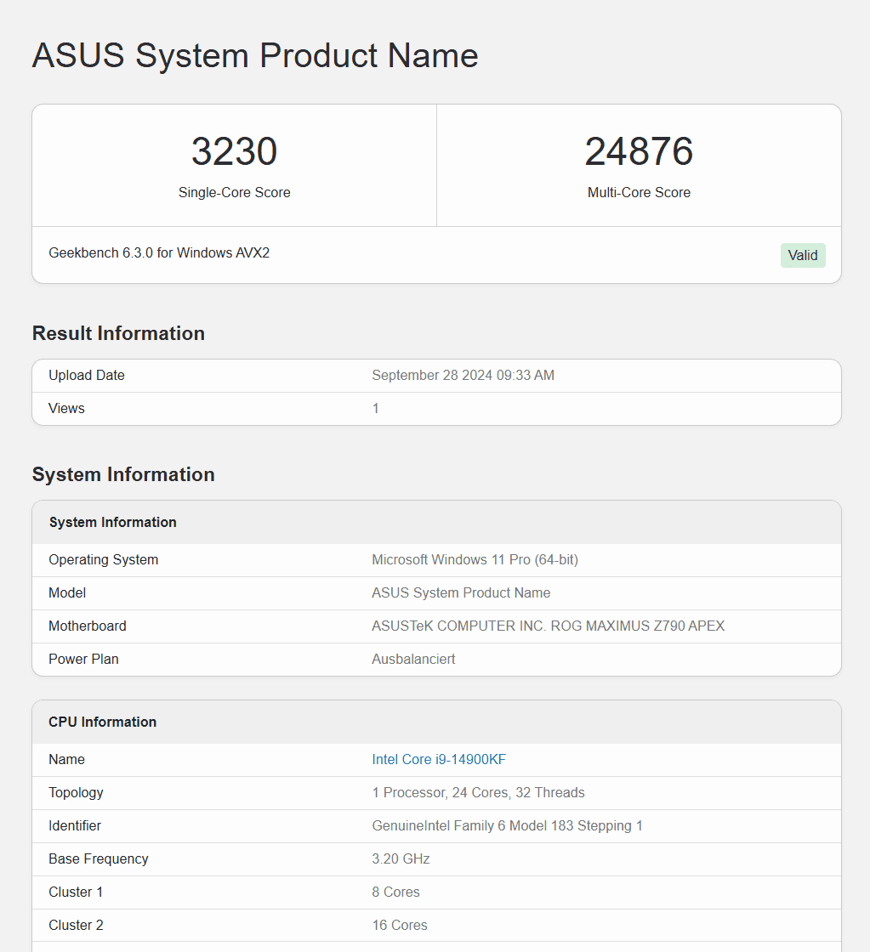Select the upload date September 28 2024 value
The height and width of the screenshot is (952, 870).
tap(463, 375)
